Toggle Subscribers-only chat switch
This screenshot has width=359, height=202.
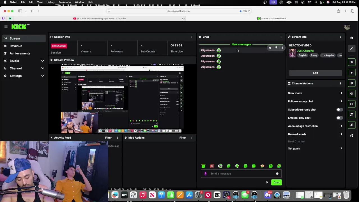[339, 110]
